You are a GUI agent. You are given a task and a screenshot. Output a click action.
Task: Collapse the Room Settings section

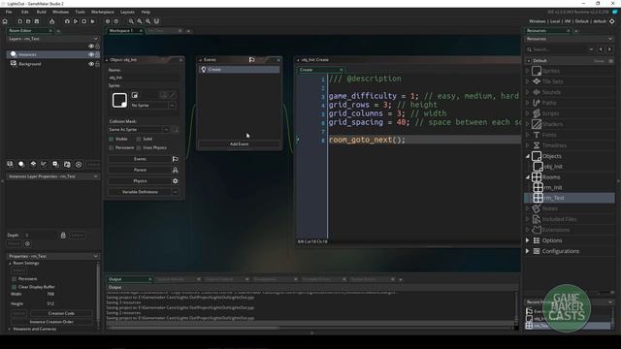pos(10,263)
